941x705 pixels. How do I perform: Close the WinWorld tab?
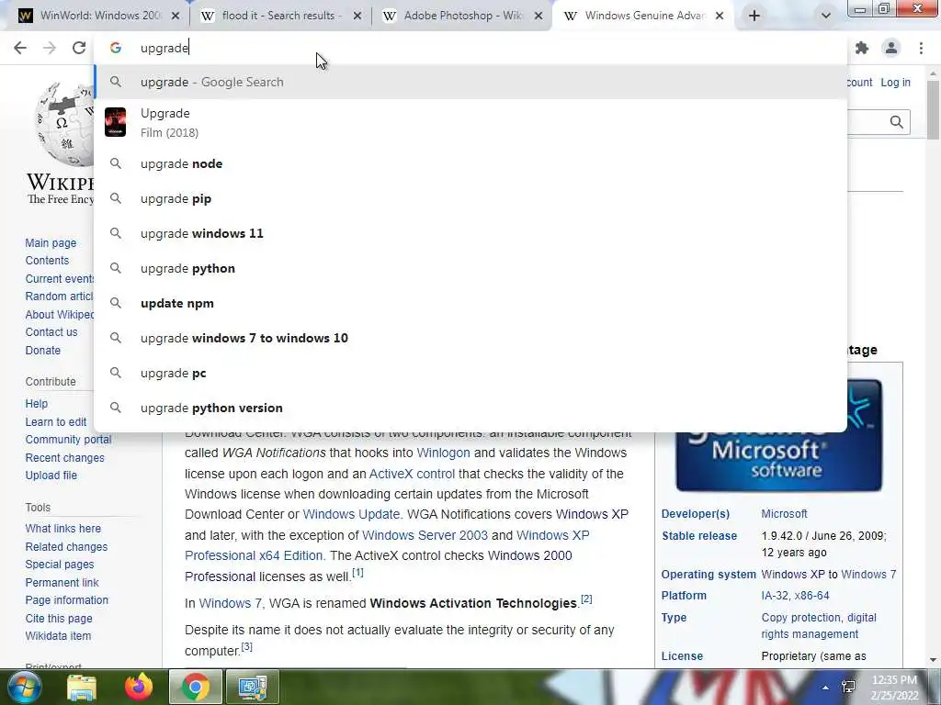coord(176,16)
